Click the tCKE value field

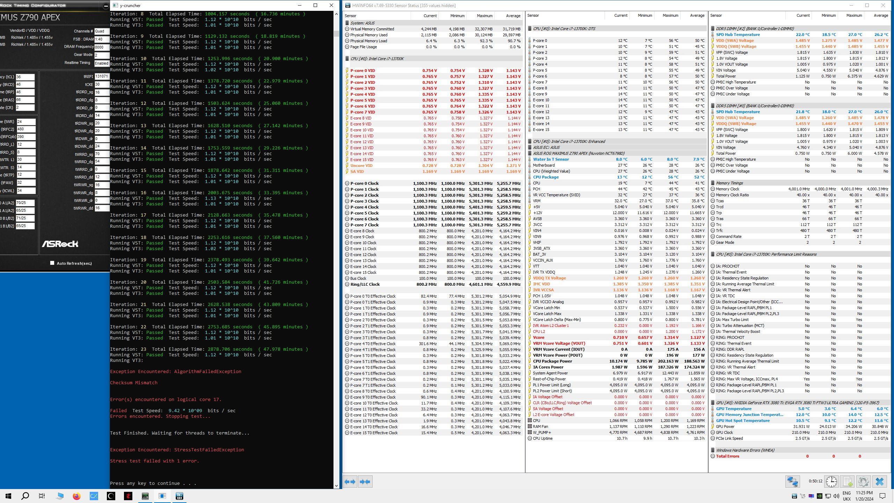coord(102,85)
